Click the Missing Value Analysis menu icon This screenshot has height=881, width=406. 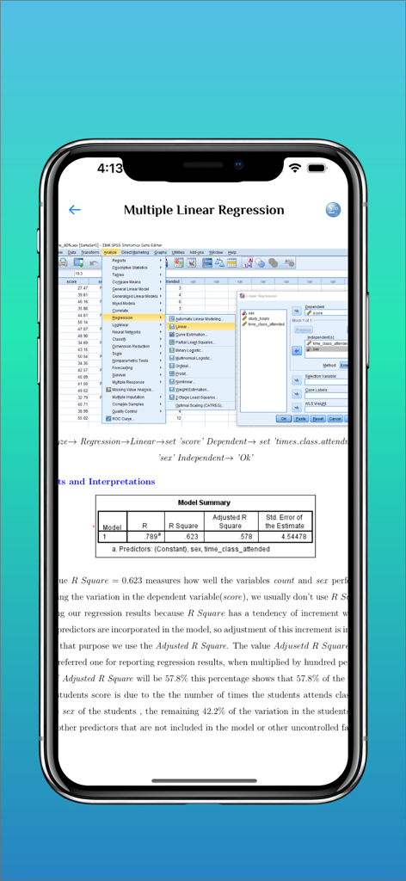(x=108, y=390)
